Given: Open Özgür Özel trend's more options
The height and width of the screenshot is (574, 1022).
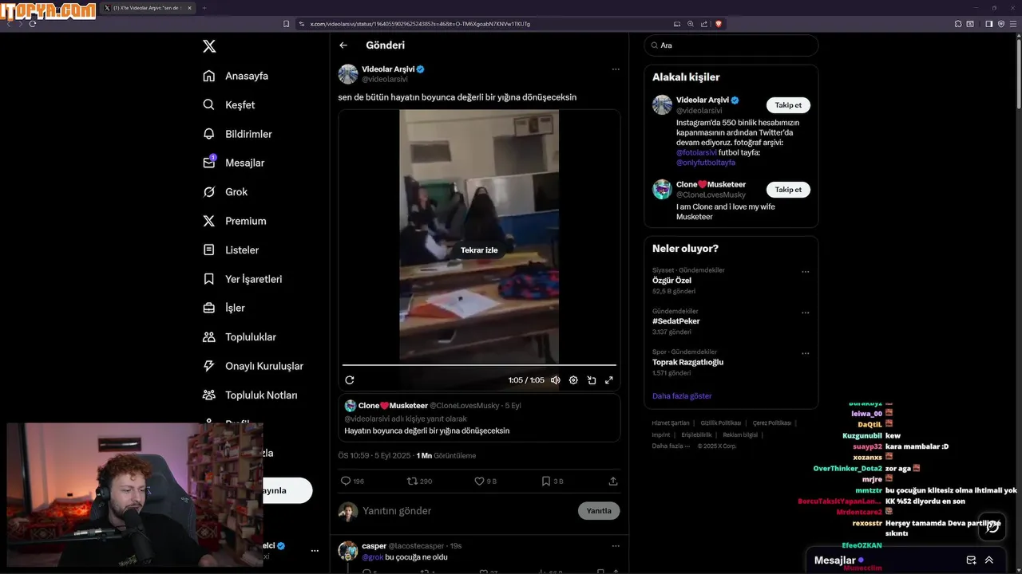Looking at the screenshot, I should click(805, 272).
